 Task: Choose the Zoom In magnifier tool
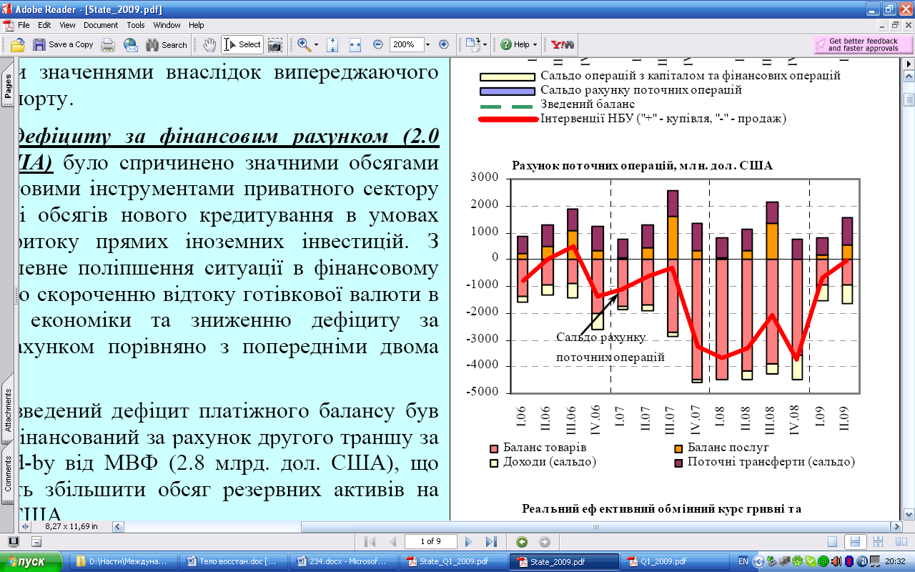[305, 44]
